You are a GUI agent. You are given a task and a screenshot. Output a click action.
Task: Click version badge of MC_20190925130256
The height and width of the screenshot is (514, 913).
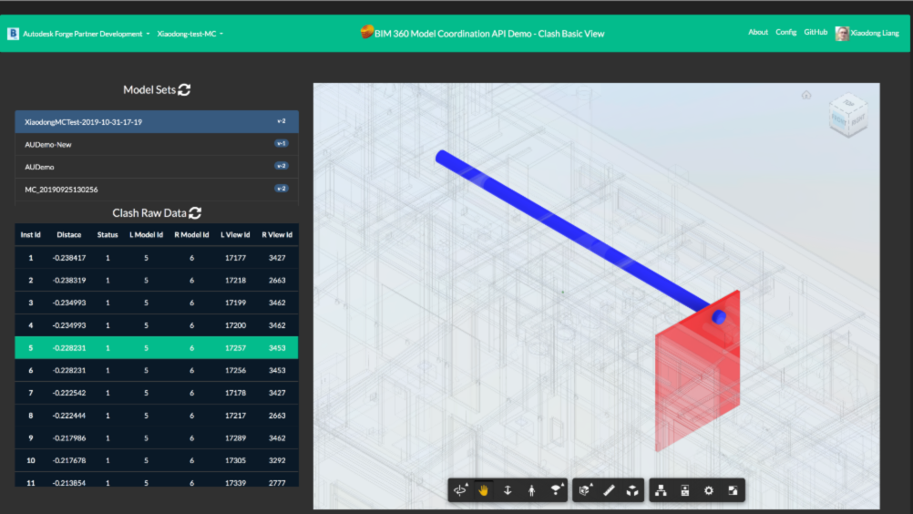(x=282, y=189)
